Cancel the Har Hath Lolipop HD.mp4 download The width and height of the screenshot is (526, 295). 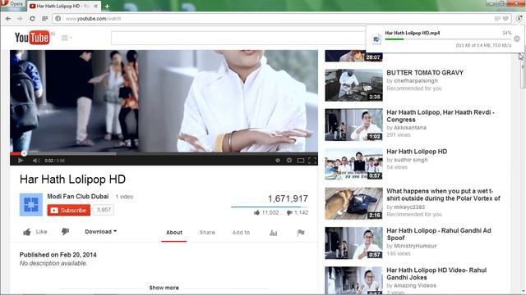517,39
